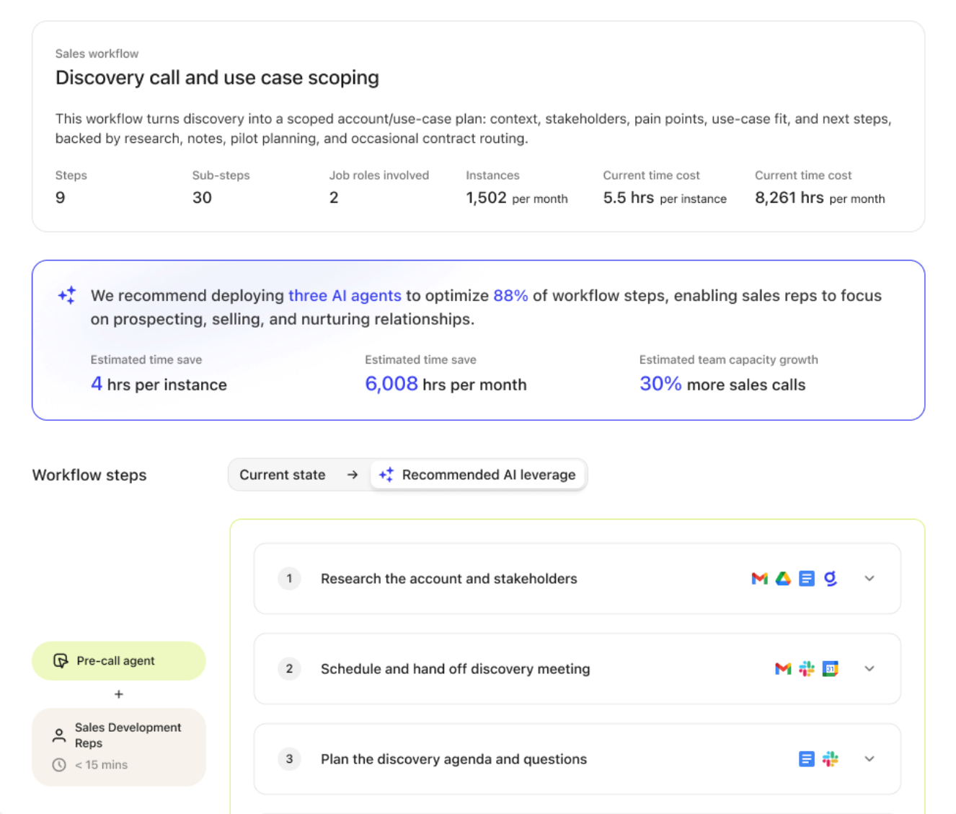
Task: Click the 'Estimated team capacity growth' label
Action: tap(729, 359)
